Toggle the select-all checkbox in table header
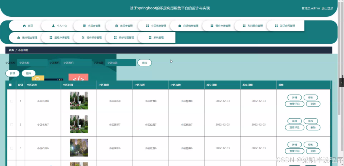Image resolution: width=344 pixels, height=166 pixels. coord(10,85)
